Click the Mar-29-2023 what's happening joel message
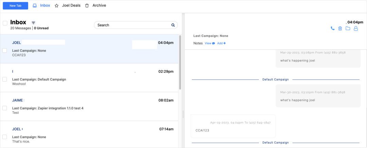This screenshot has height=148, width=367. click(x=318, y=58)
